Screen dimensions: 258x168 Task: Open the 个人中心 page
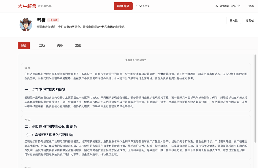pos(143,6)
